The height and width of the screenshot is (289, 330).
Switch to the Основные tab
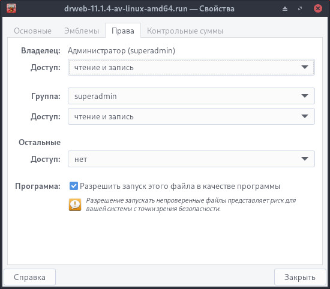(32, 31)
